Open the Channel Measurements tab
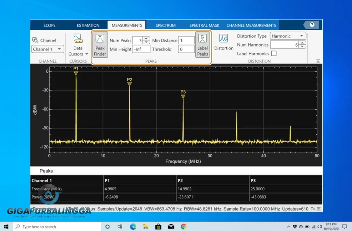Screen dimensions: 352x231 [x=251, y=25]
